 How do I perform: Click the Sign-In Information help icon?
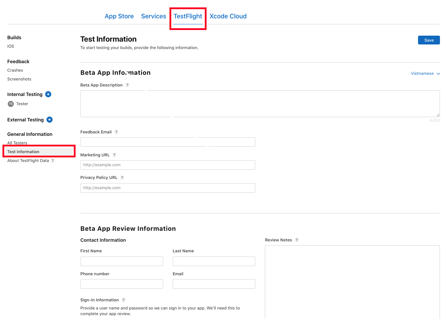pyautogui.click(x=124, y=300)
